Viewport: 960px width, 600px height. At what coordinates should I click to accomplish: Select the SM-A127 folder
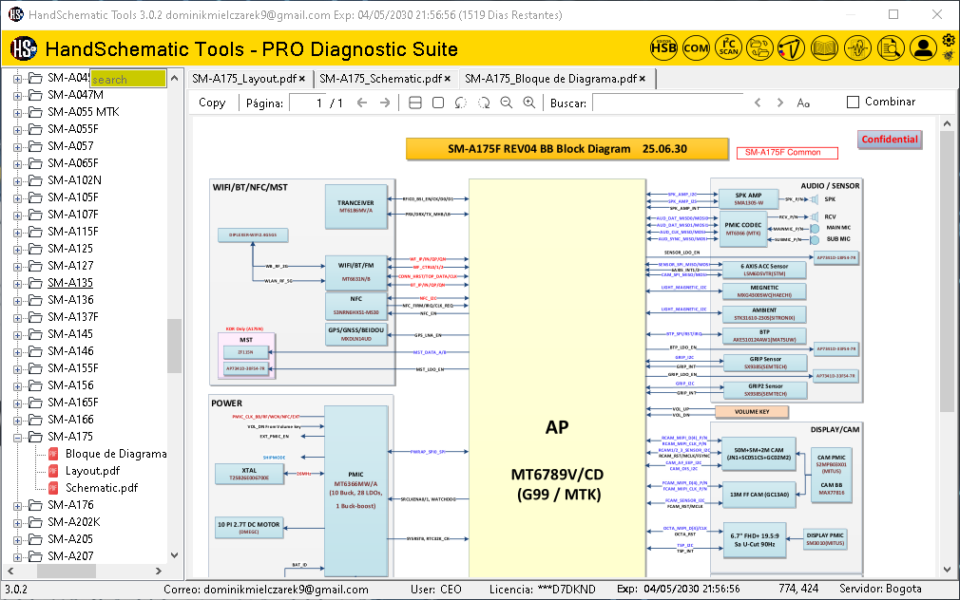point(70,266)
